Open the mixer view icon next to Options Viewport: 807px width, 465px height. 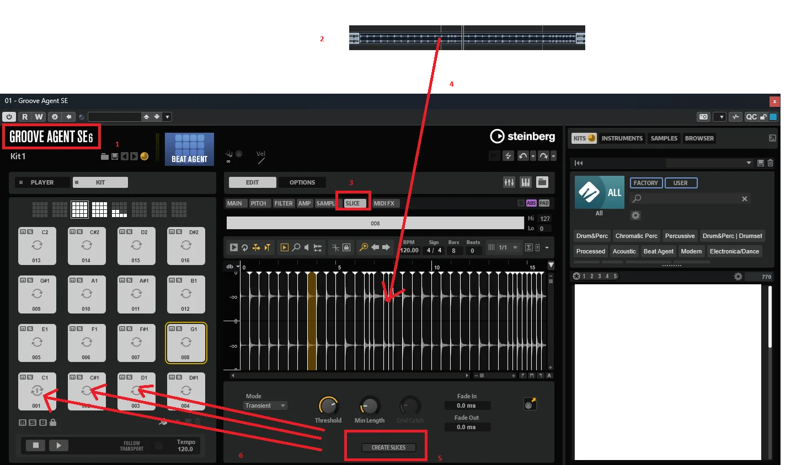(x=509, y=182)
